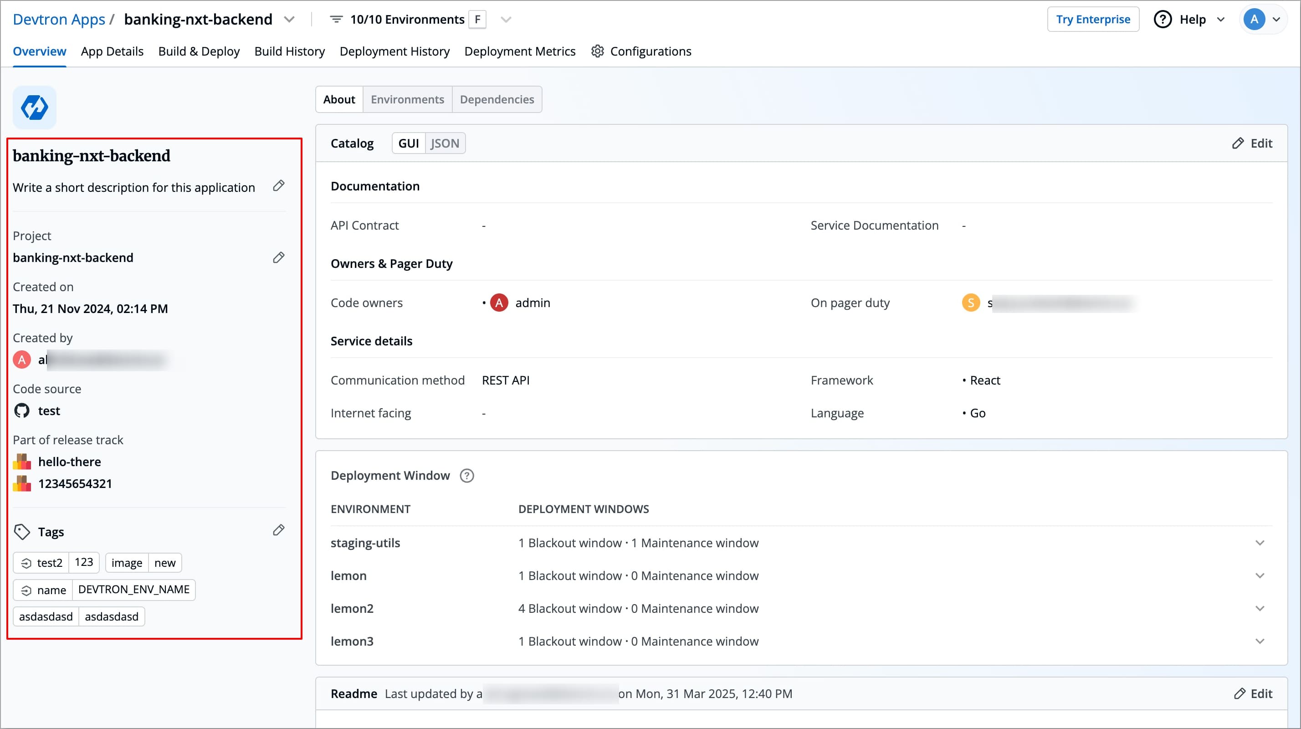
Task: Click the environments filter icon
Action: pyautogui.click(x=336, y=19)
